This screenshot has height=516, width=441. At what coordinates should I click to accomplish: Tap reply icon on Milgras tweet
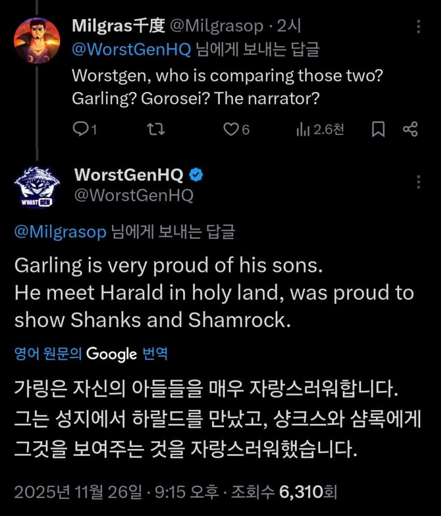tap(81, 129)
